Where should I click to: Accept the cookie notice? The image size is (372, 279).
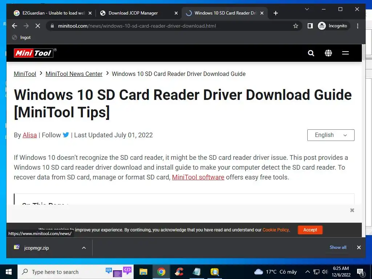(310, 230)
